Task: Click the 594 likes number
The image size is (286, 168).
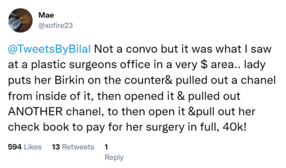Action: pos(14,147)
